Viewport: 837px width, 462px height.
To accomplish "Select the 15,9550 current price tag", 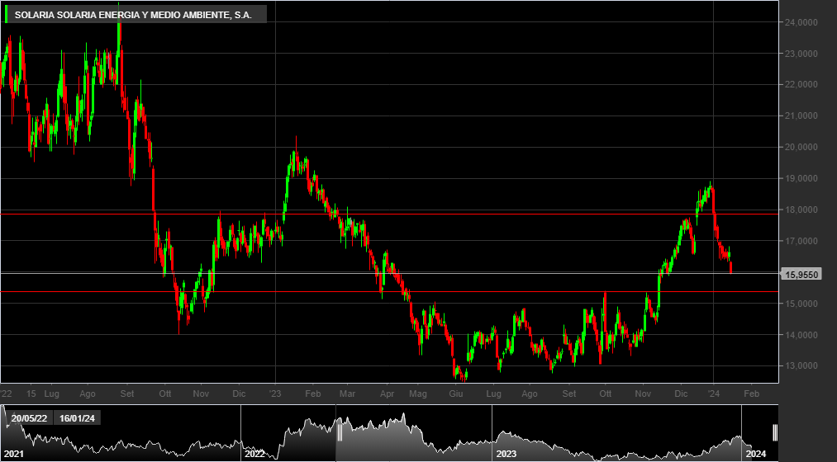I will pos(801,275).
